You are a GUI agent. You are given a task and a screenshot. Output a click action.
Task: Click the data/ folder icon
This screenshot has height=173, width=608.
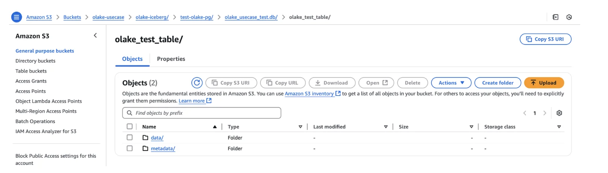[145, 138]
